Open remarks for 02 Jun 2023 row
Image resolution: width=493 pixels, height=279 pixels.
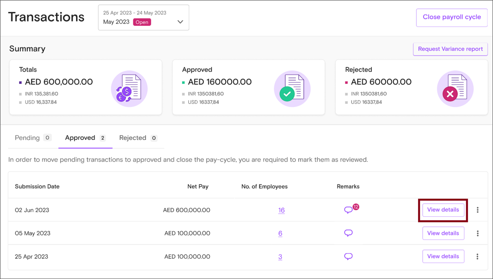click(348, 210)
